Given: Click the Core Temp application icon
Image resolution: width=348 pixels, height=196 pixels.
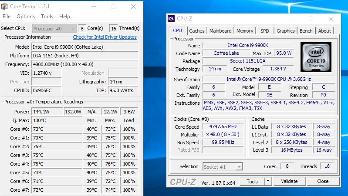Looking at the screenshot, I should click(x=4, y=7).
